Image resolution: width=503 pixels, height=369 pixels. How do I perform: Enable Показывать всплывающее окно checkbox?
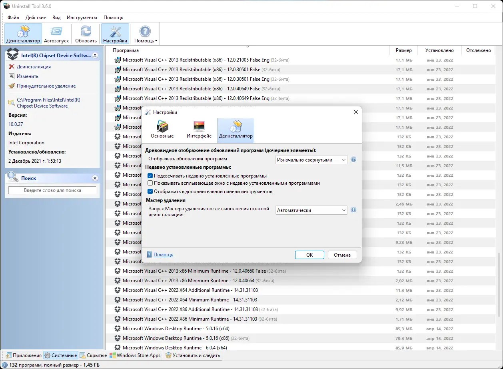coord(150,183)
